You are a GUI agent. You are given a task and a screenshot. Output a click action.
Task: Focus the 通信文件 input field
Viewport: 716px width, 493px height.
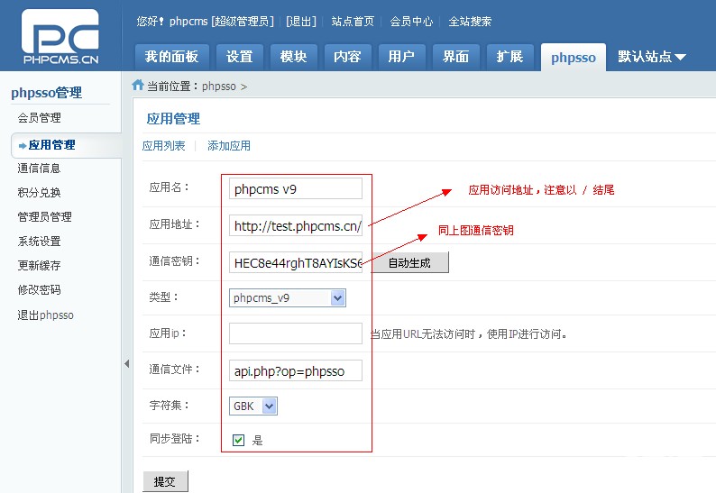(x=296, y=370)
